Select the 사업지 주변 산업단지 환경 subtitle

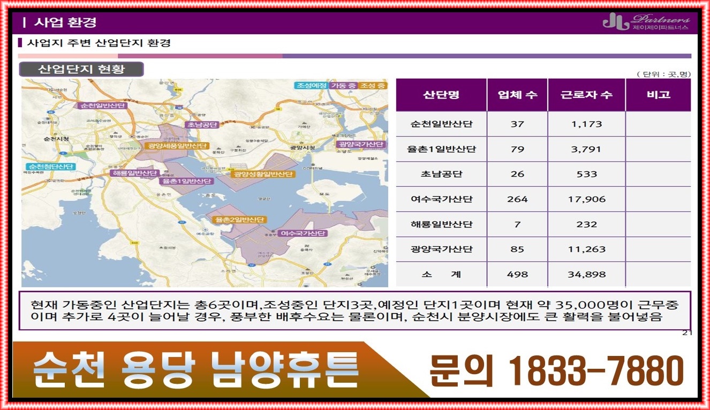99,43
